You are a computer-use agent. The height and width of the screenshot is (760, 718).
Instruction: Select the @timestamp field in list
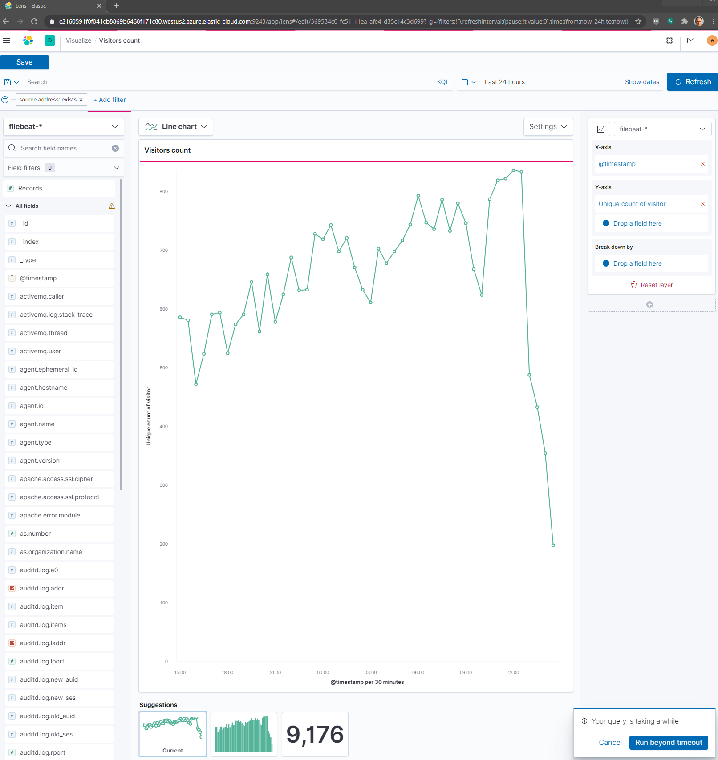59,278
